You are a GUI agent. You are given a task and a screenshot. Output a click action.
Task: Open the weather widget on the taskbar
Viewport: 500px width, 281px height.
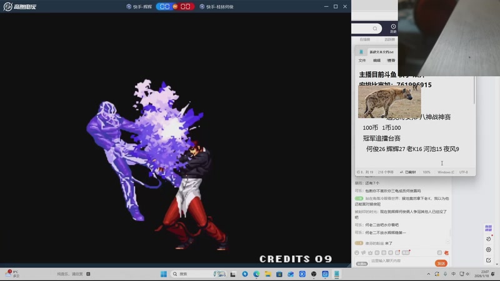(x=12, y=274)
